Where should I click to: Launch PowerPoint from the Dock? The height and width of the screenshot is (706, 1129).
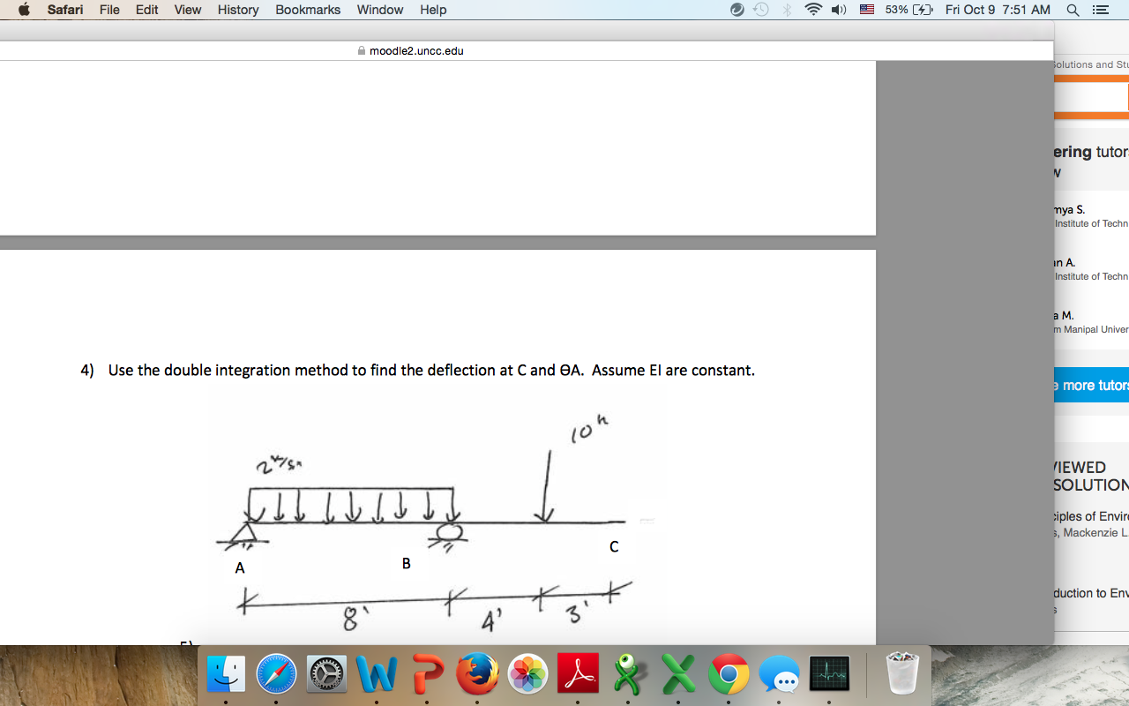(x=427, y=674)
